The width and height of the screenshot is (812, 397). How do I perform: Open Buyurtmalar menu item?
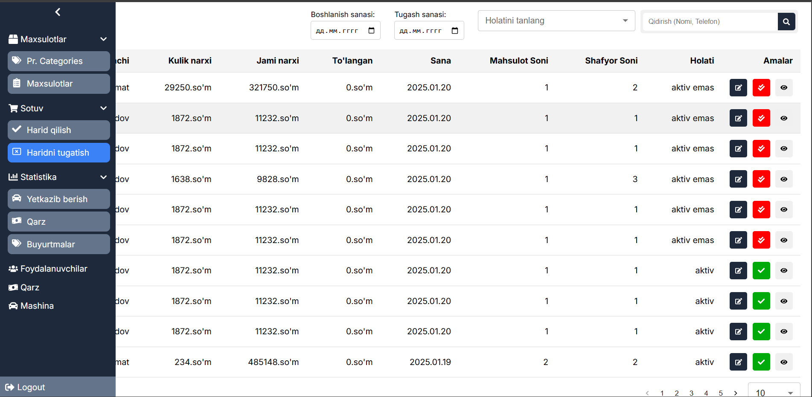coord(59,244)
